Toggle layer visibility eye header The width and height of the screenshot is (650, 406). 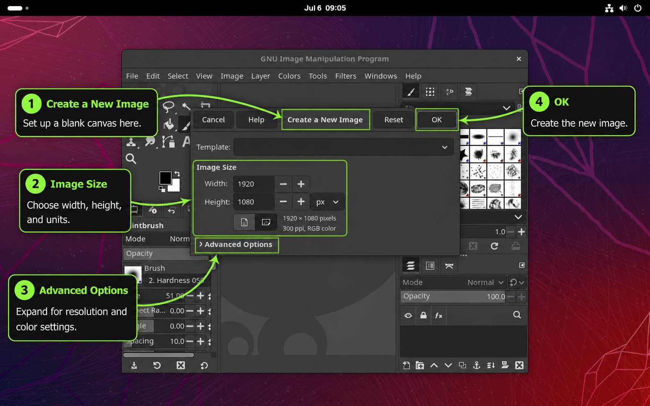click(x=408, y=316)
